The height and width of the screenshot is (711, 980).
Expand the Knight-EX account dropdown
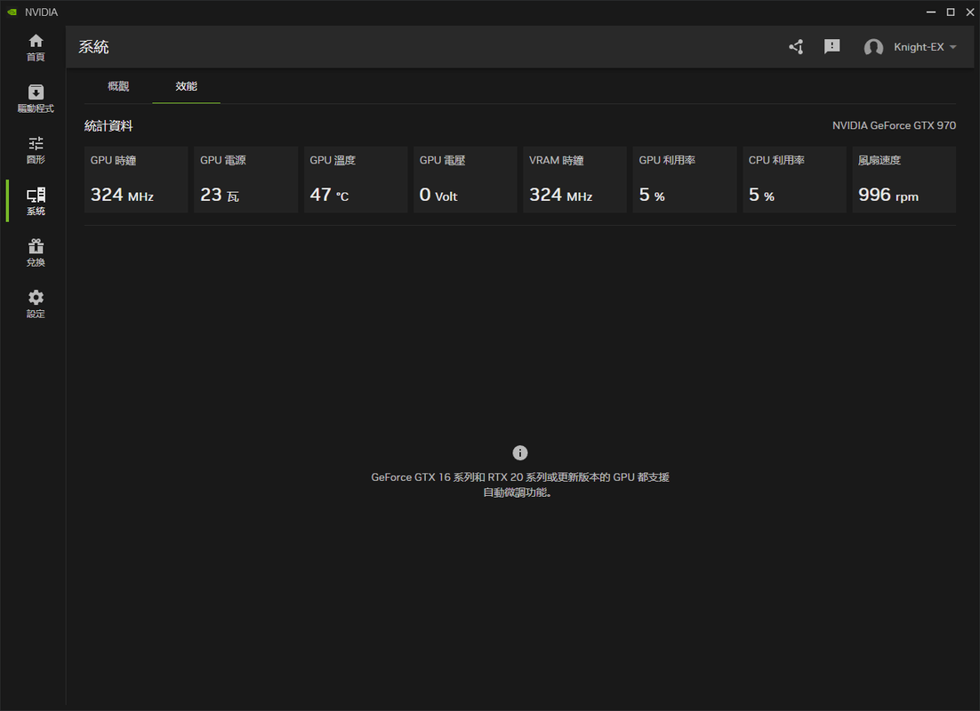(925, 47)
